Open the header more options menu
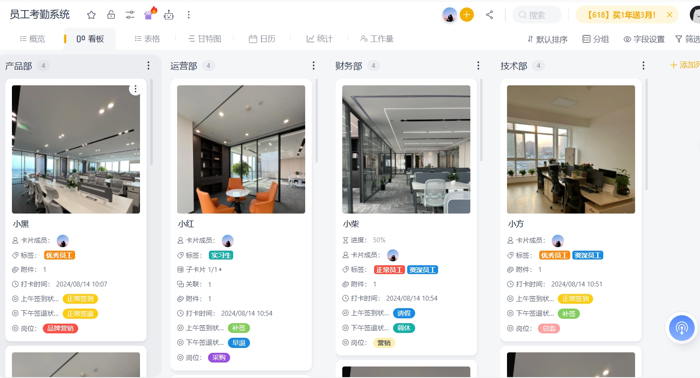 (189, 15)
